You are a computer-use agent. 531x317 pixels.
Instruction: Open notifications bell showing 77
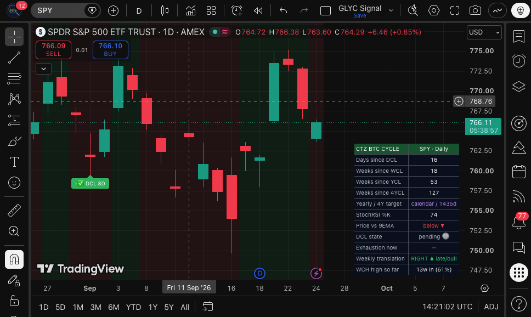519,222
